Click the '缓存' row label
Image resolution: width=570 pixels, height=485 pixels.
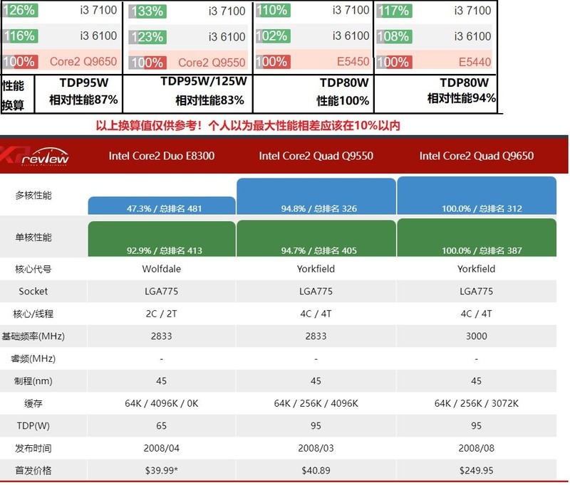pyautogui.click(x=33, y=403)
